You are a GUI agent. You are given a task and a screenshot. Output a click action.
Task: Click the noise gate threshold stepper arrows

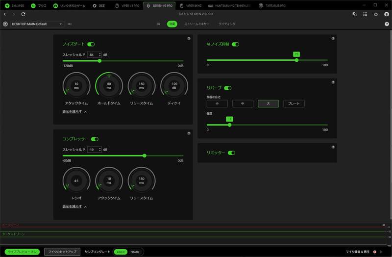pyautogui.click(x=100, y=55)
